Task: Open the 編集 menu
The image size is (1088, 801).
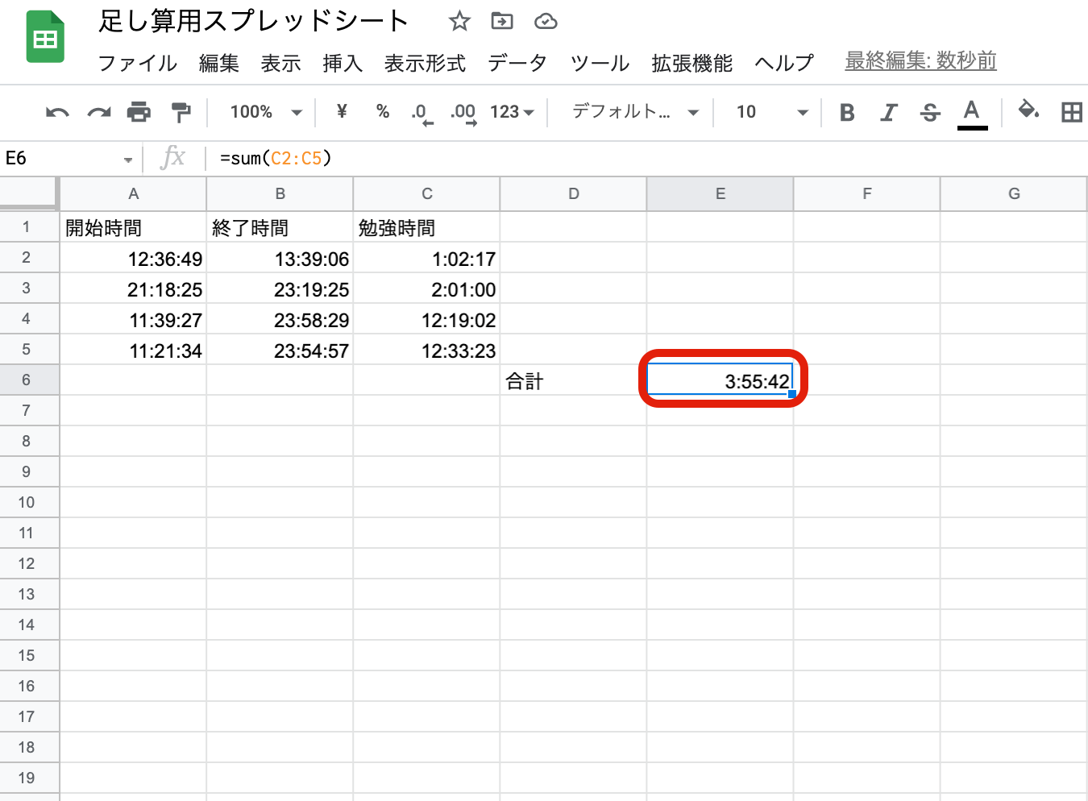Action: click(x=219, y=63)
